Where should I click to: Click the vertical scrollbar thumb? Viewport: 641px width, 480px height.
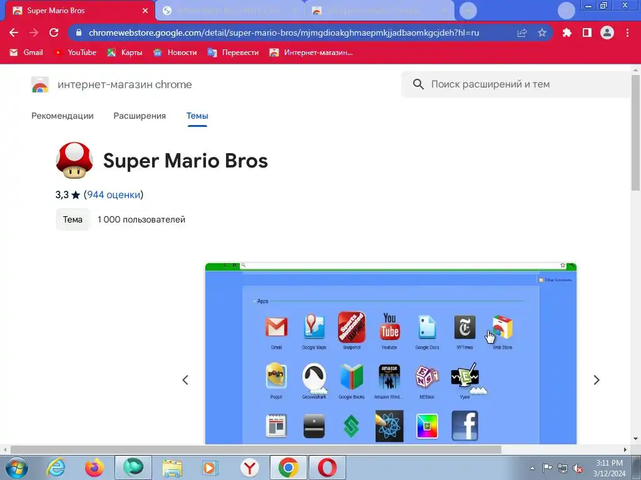point(636,132)
